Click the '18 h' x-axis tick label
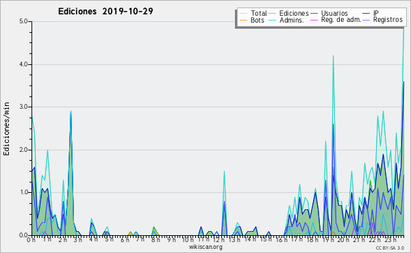Screen dimensions: 411x253 312,240
